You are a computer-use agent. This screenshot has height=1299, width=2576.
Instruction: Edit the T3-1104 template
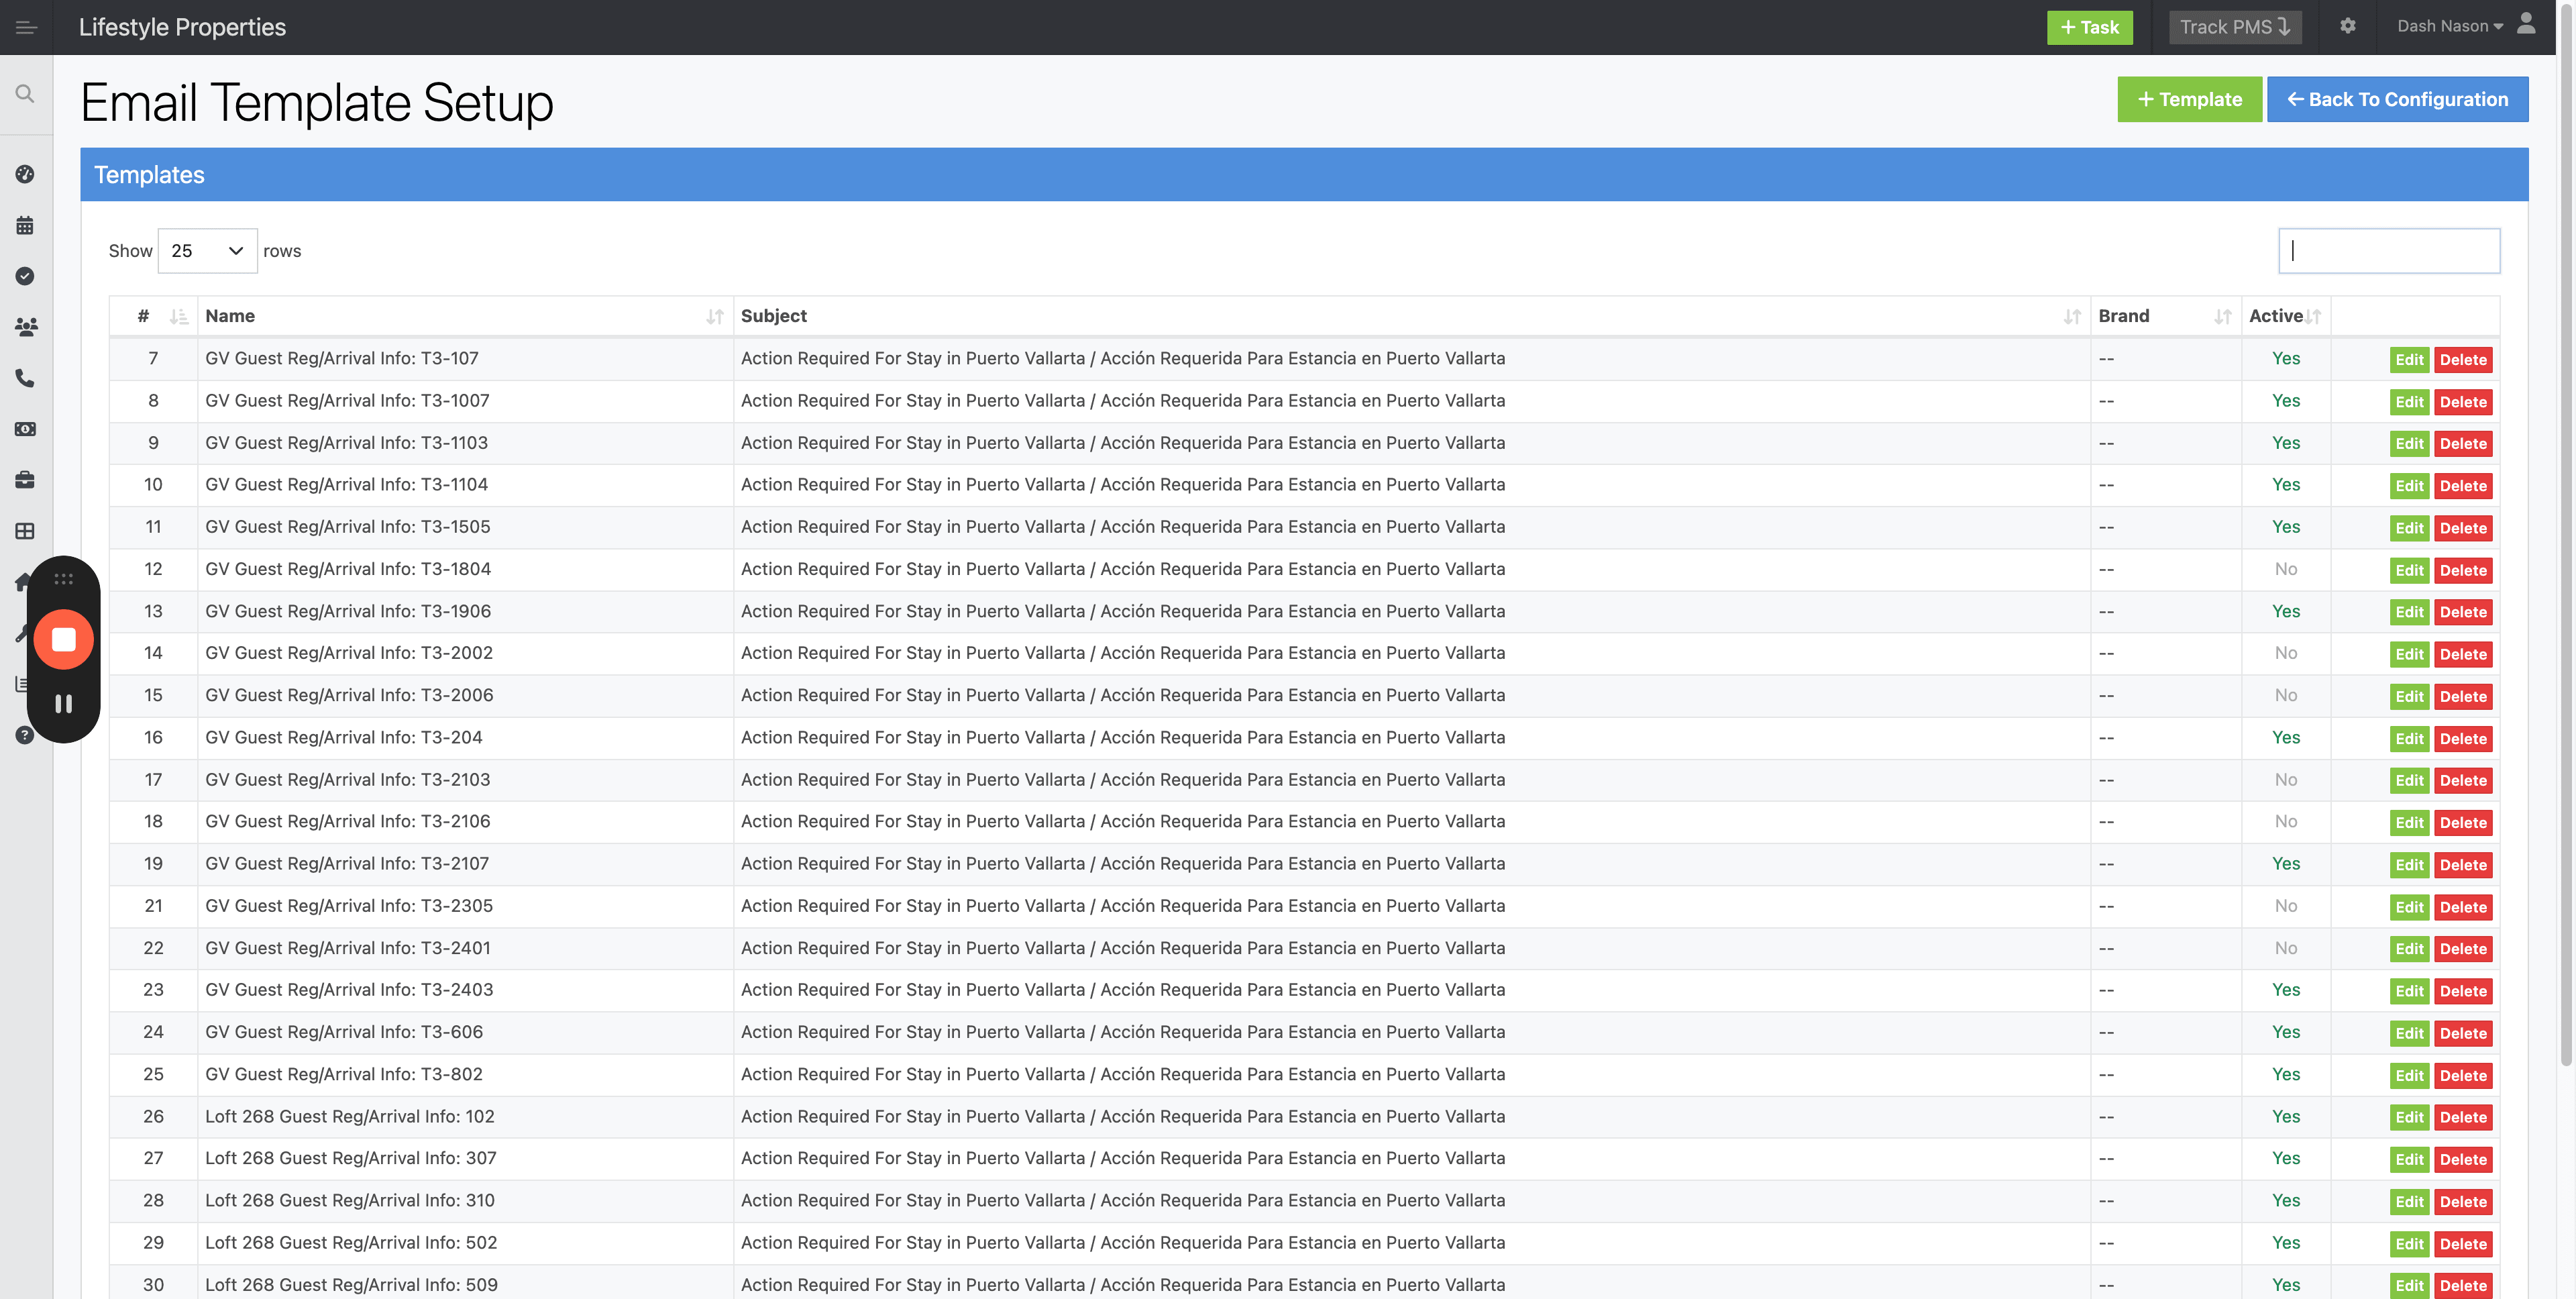tap(2409, 486)
